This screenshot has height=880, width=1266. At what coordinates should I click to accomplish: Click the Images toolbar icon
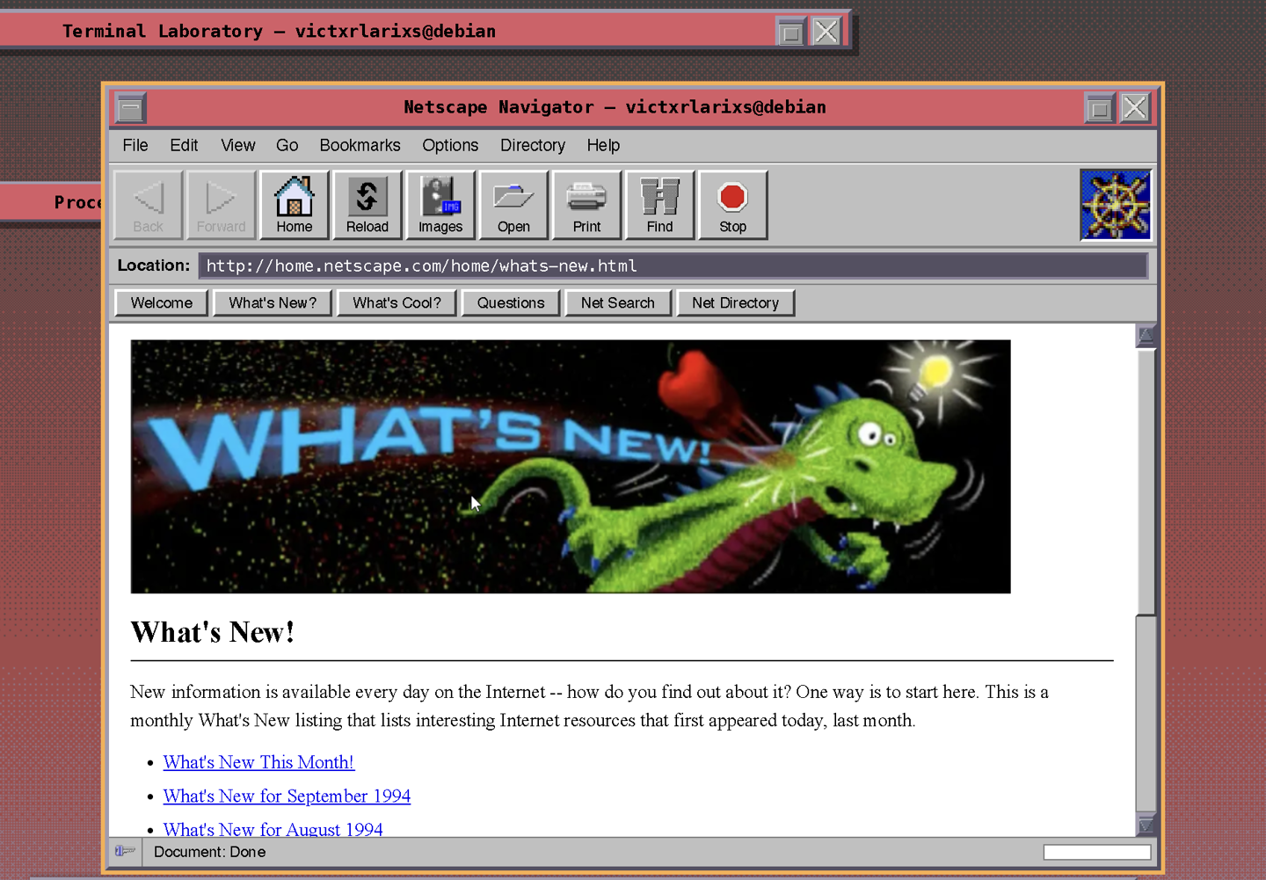(x=440, y=205)
